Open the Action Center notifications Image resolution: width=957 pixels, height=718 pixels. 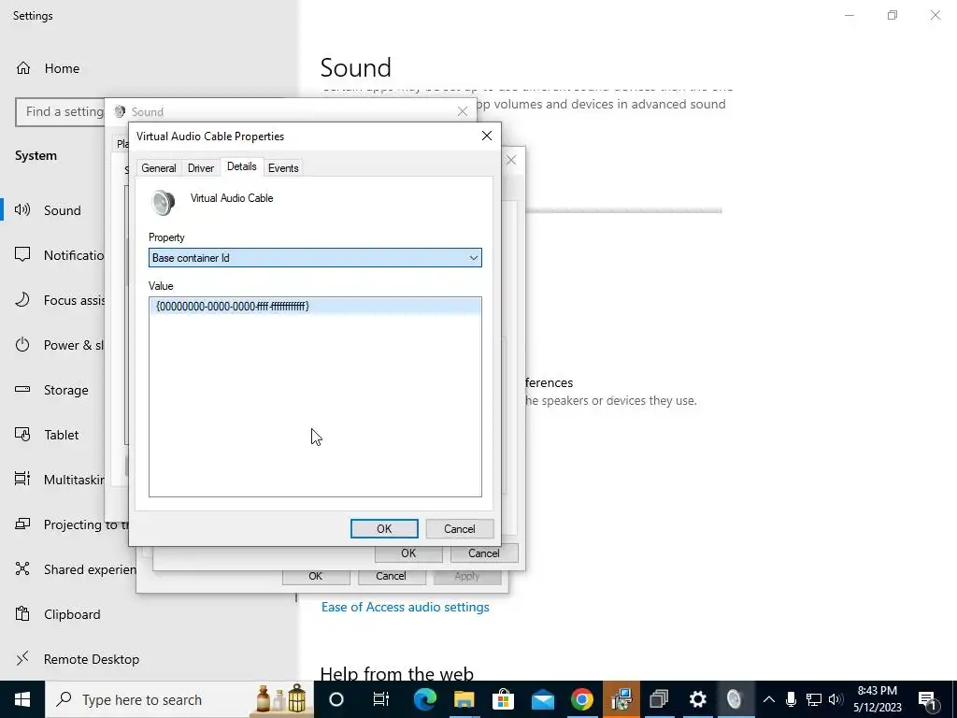click(x=928, y=699)
